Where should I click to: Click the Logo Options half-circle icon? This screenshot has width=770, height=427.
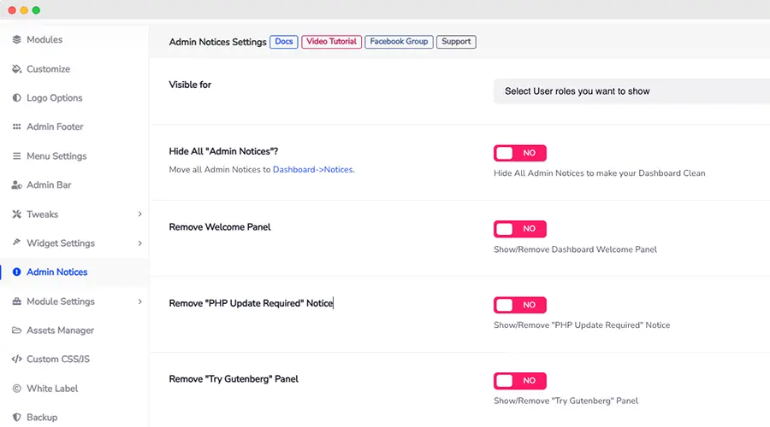(17, 98)
